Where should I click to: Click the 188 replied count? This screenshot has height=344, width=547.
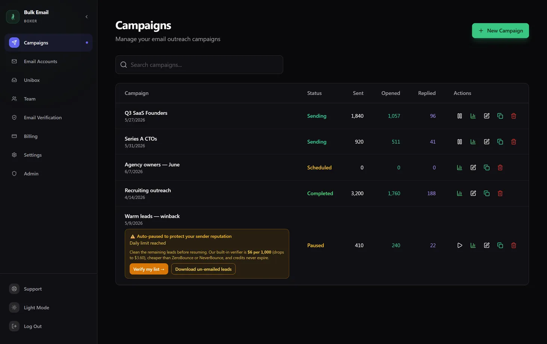click(431, 194)
